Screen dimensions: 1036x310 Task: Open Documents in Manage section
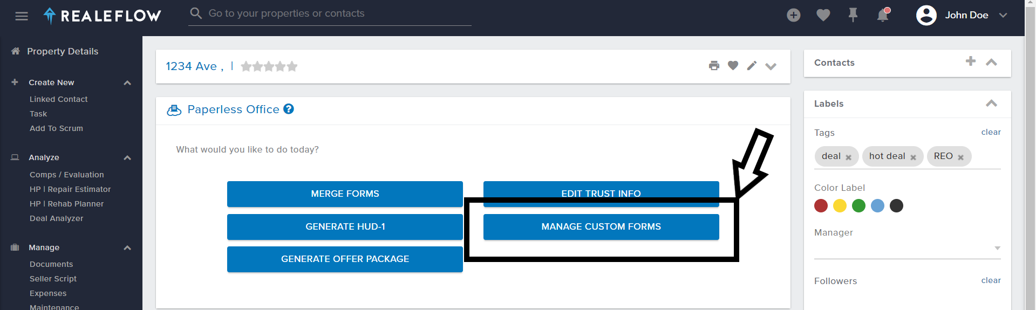point(51,264)
